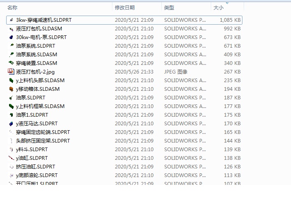Select the 油泵系统.SLDPRT file name
Image resolution: width=291 pixels, height=205 pixels.
pyautogui.click(x=35, y=46)
